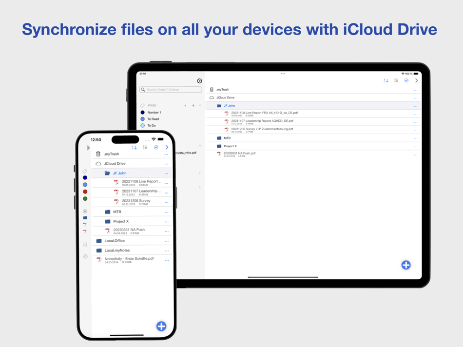Select light blue tag dot in iPhone sidebar
Screen dimensions: 463x347
click(85, 185)
